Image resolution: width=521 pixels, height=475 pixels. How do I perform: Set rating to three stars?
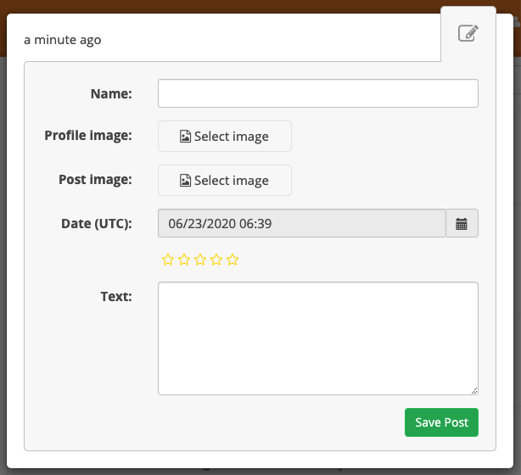coord(200,260)
